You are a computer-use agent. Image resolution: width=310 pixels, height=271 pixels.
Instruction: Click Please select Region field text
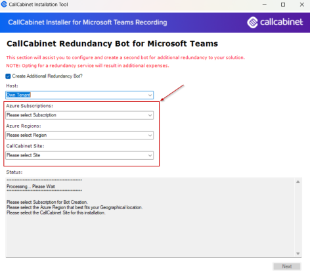[26, 135]
